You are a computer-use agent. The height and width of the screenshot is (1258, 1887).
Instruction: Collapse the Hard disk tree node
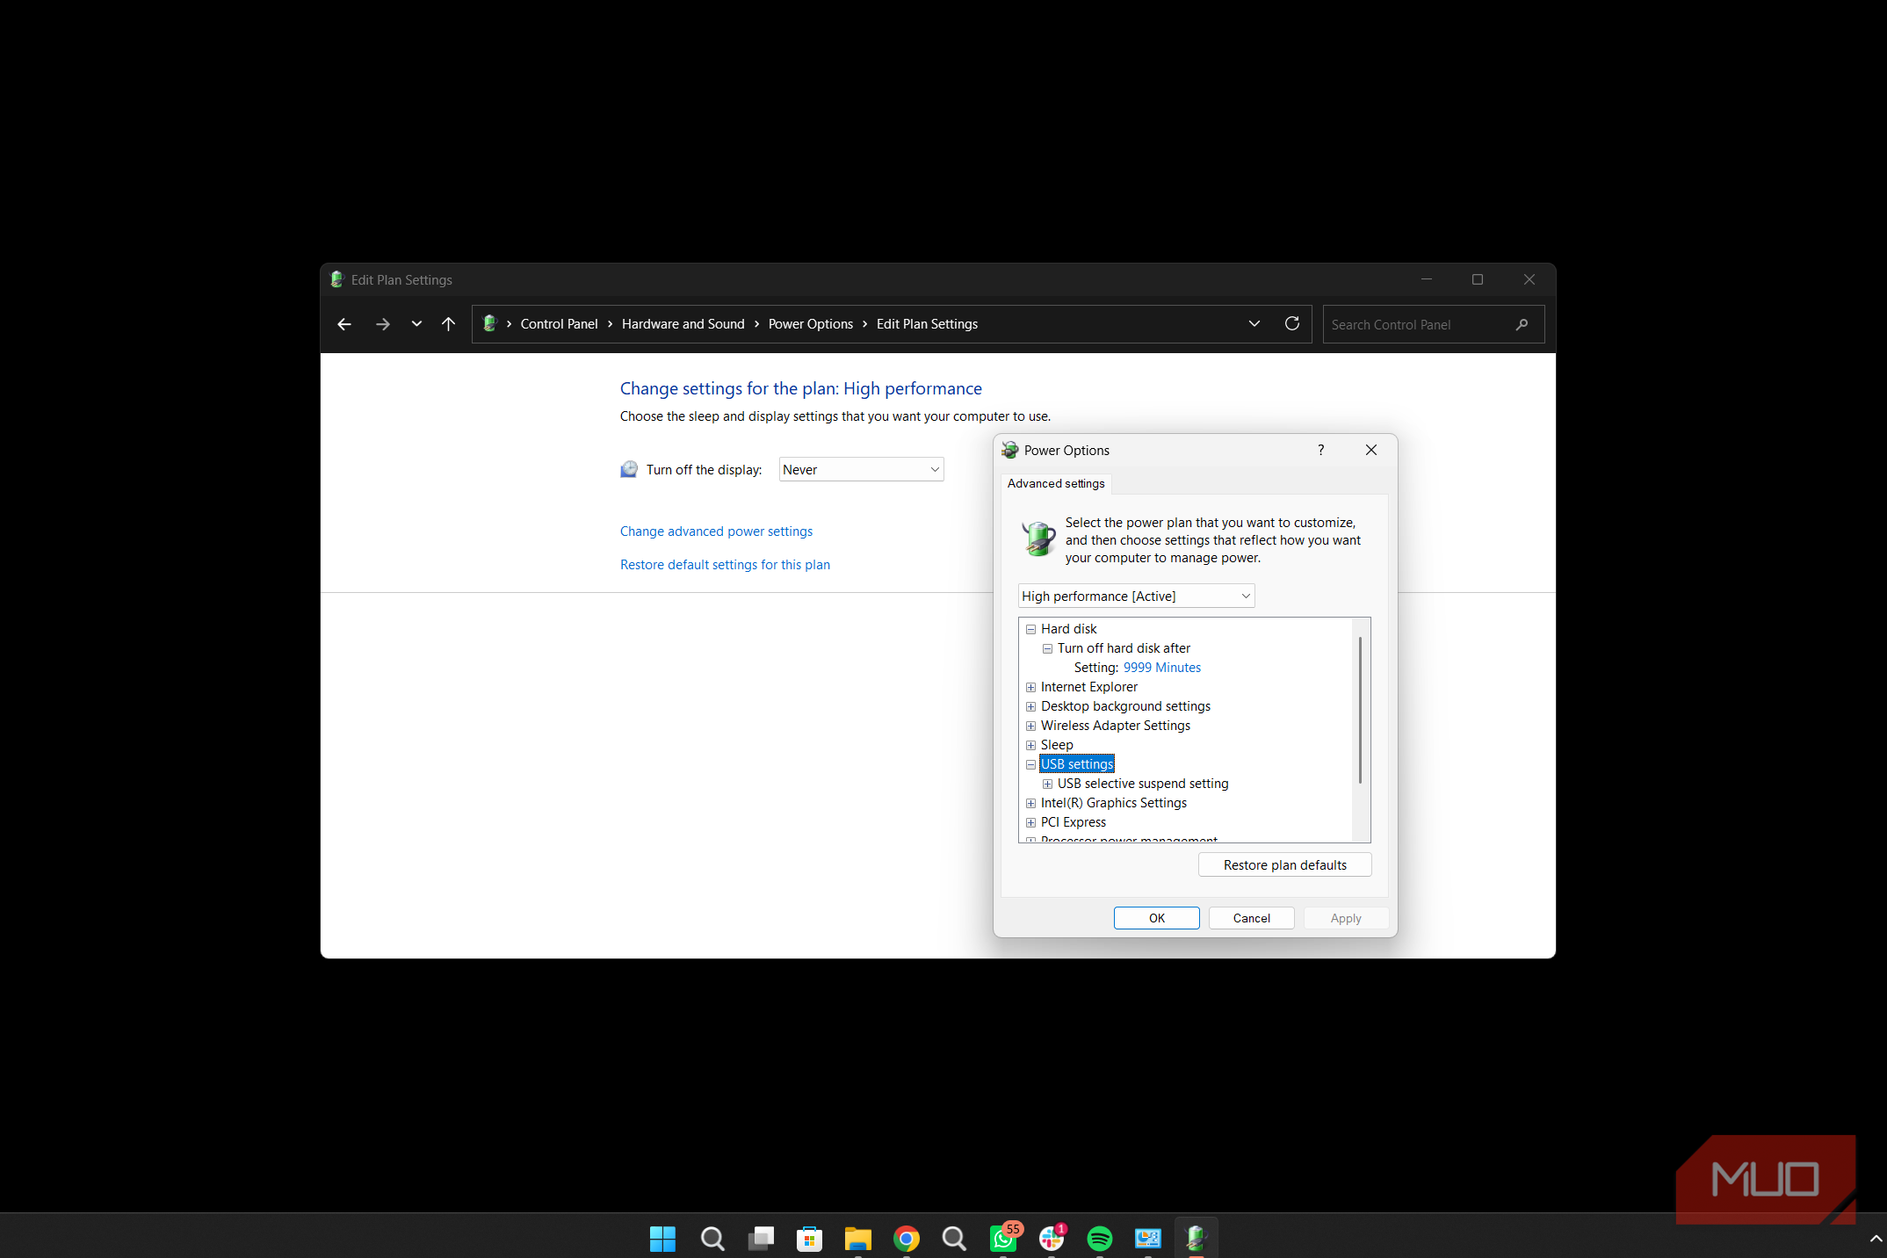click(x=1030, y=629)
